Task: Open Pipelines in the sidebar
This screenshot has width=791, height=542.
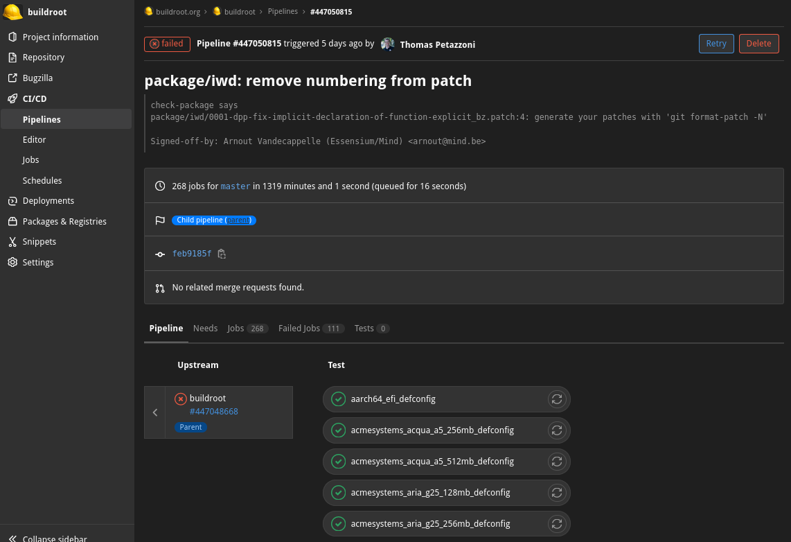Action: coord(66,120)
